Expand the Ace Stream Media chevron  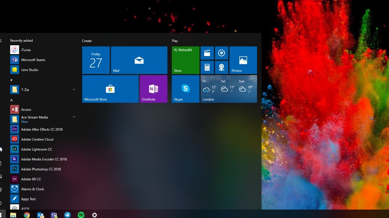coord(74,117)
